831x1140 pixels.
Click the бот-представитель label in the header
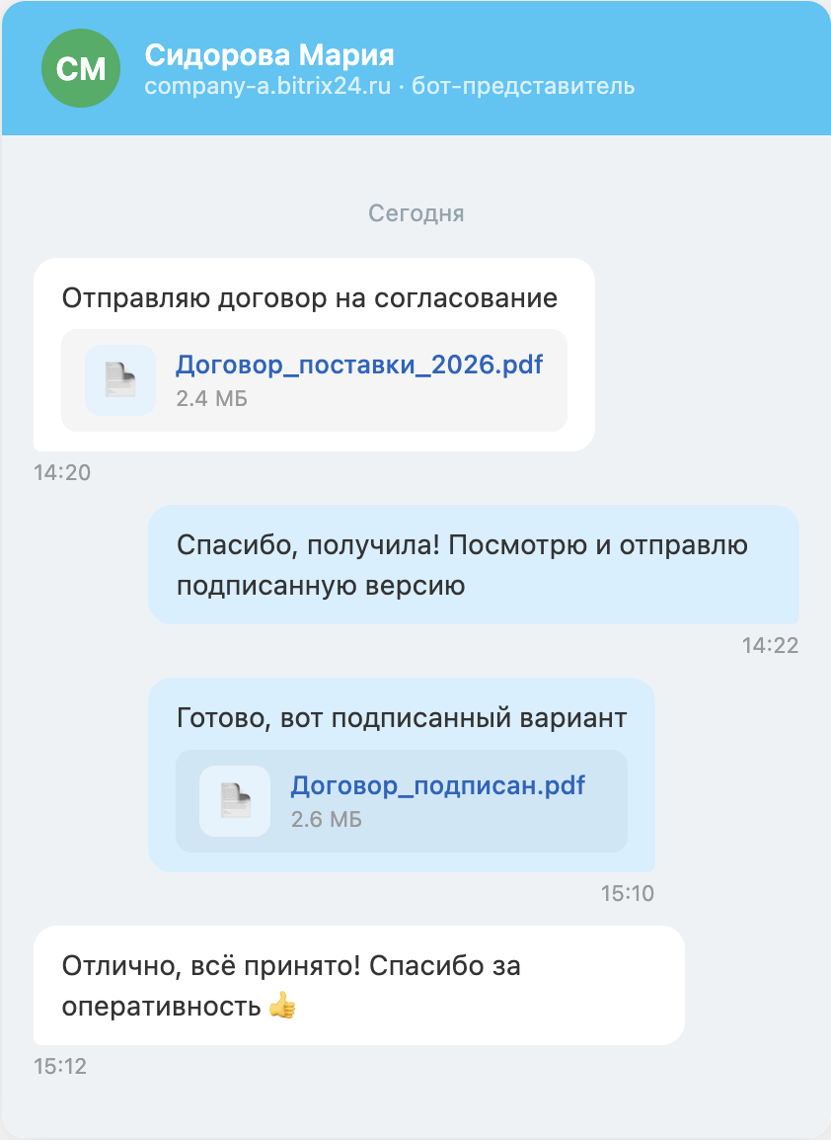pos(523,86)
